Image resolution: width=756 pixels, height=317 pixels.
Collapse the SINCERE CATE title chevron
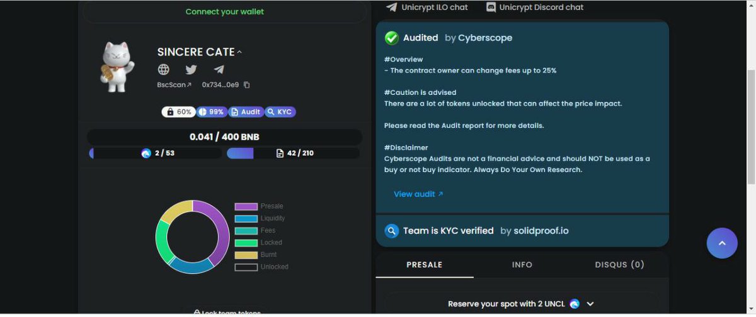pos(239,52)
